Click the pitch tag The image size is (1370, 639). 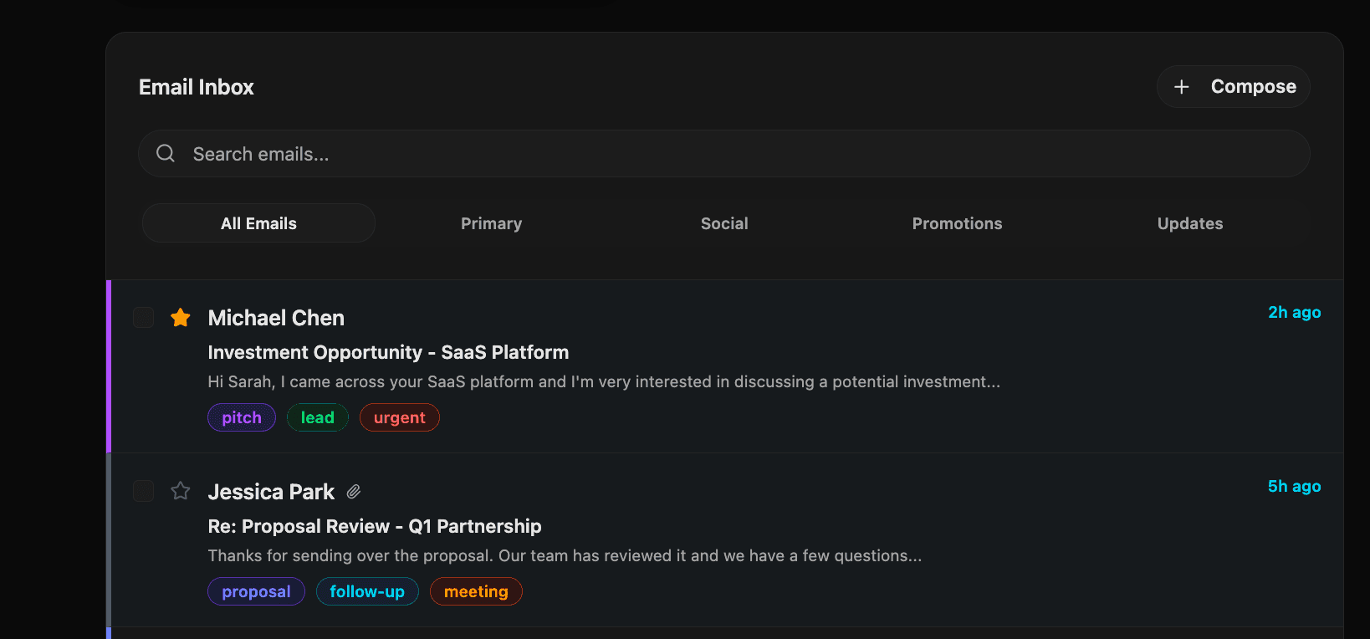(x=242, y=417)
